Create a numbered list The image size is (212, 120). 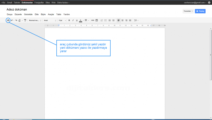click(102, 20)
